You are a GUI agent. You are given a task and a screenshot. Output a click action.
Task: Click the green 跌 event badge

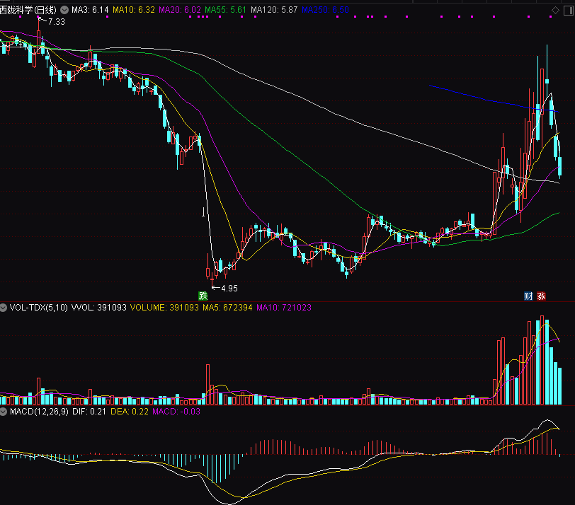pyautogui.click(x=203, y=296)
